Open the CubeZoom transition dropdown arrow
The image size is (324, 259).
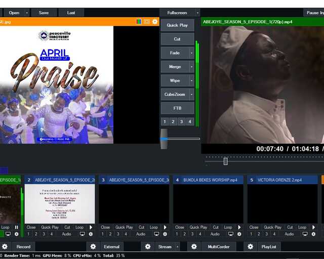[x=191, y=95]
